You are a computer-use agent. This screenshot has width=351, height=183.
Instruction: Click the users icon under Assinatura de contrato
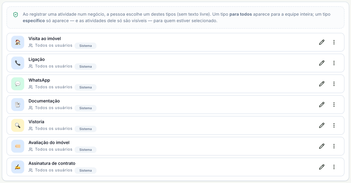(31, 170)
